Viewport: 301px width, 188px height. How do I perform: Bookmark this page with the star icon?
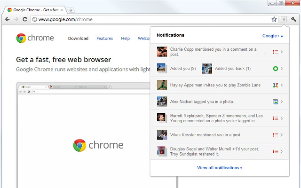(274, 19)
